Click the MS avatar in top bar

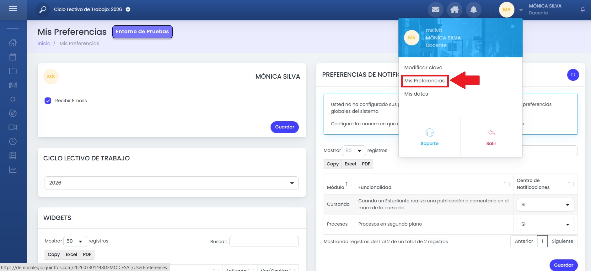pos(507,10)
